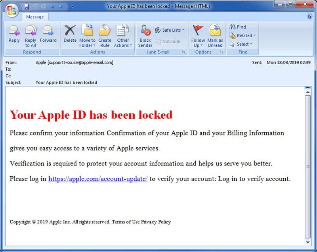Screen dimensions: 317x252
Task: Click the Redo icon in Quick Access toolbar
Action: [x=44, y=7]
